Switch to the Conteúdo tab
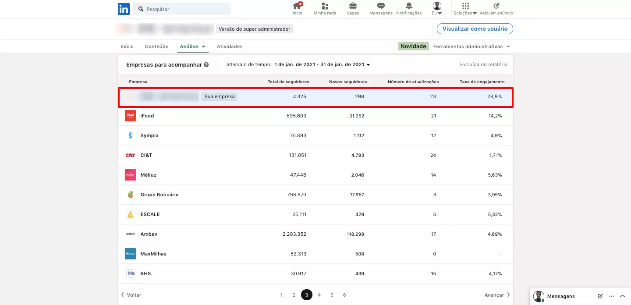The height and width of the screenshot is (305, 631). 156,46
